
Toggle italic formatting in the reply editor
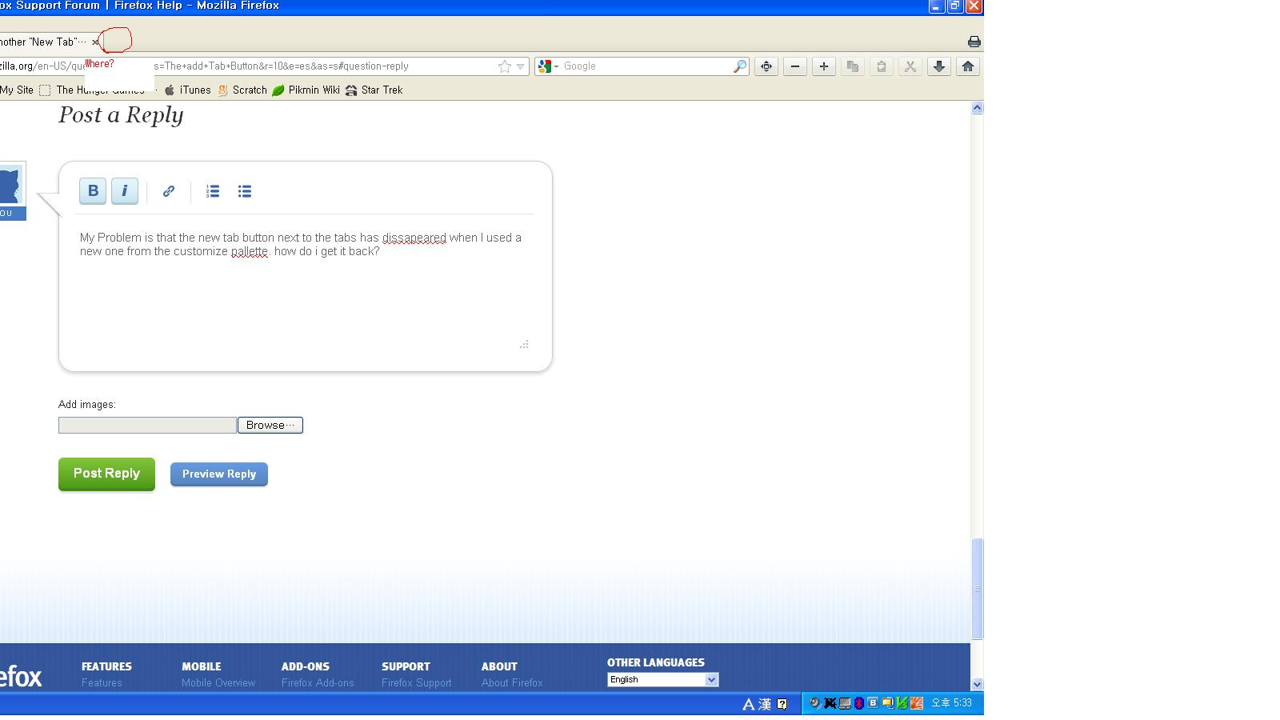pos(125,190)
